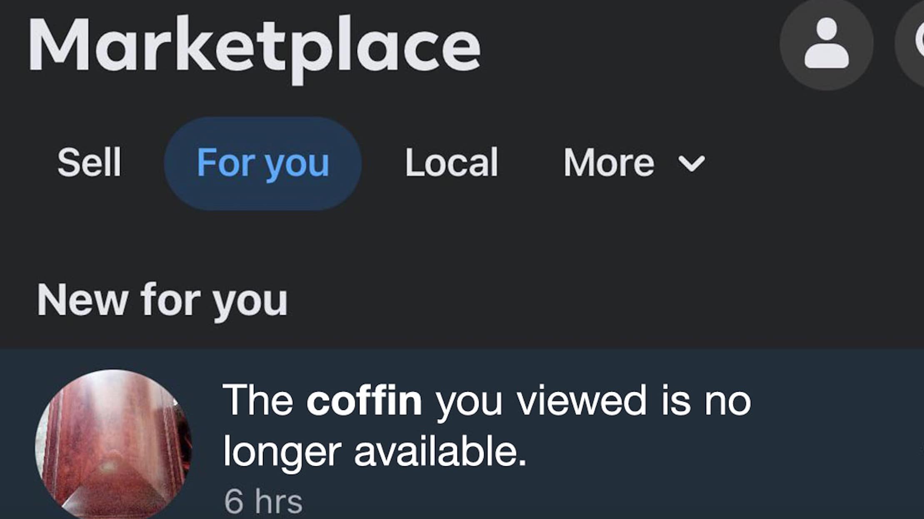Click the Marketplace page title
This screenshot has width=924, height=519.
(x=254, y=46)
